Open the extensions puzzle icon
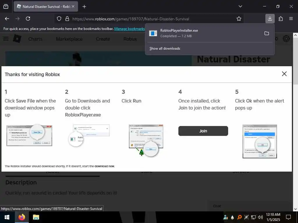This screenshot has height=223, width=298. [281, 19]
